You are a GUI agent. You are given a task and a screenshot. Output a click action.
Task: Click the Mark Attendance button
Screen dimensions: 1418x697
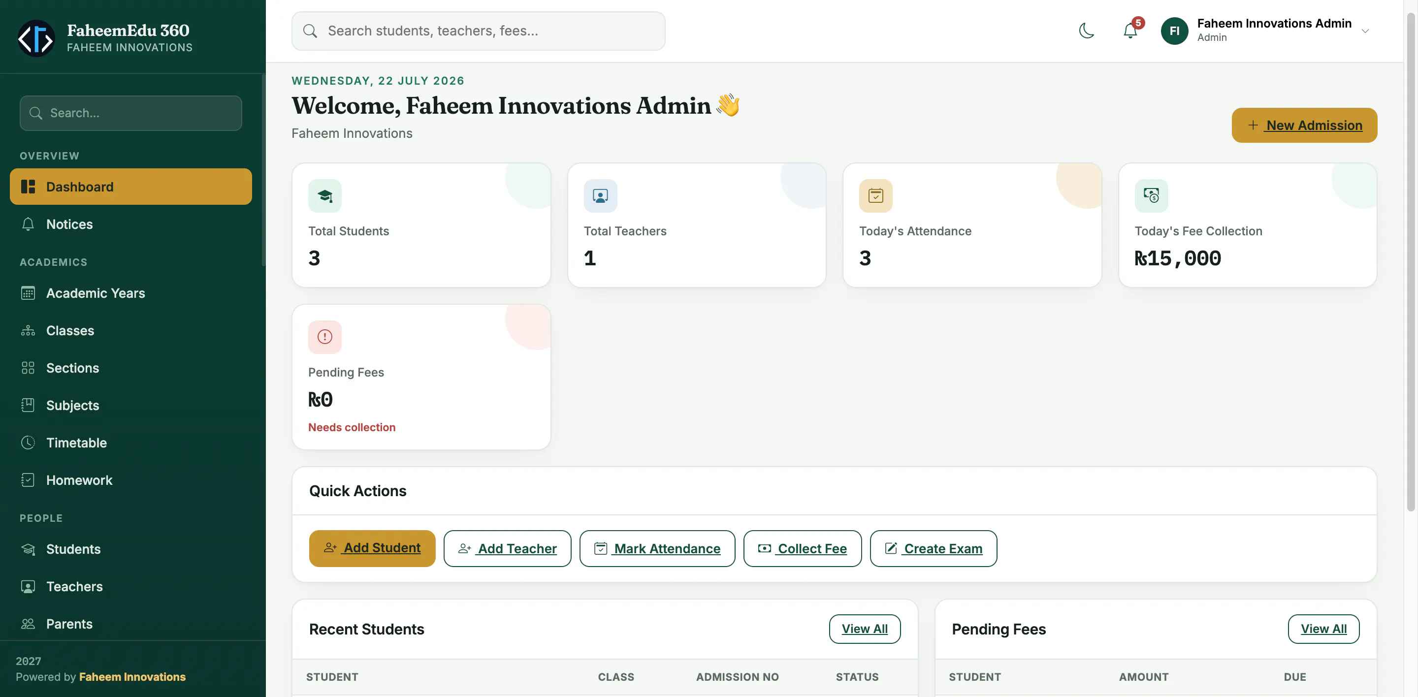click(657, 548)
